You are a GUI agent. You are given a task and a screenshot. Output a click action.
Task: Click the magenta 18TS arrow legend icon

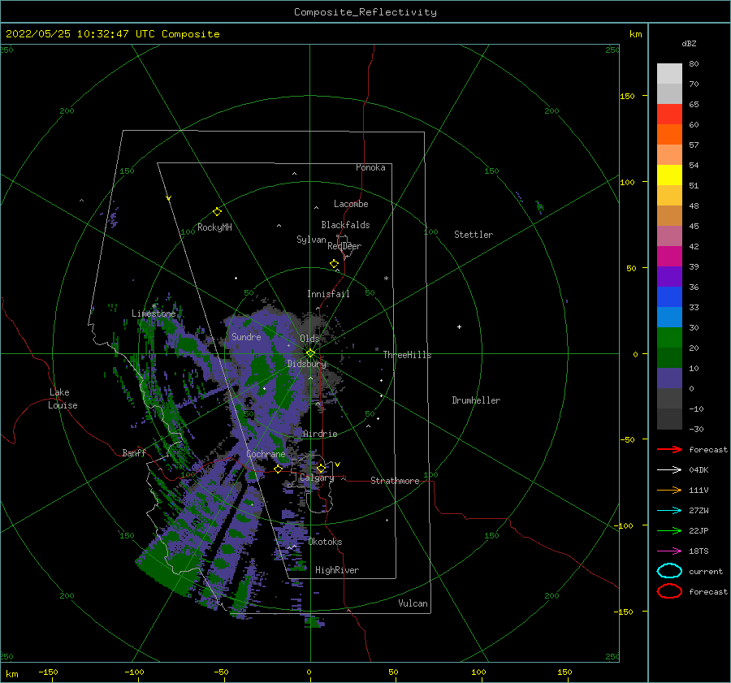(669, 551)
